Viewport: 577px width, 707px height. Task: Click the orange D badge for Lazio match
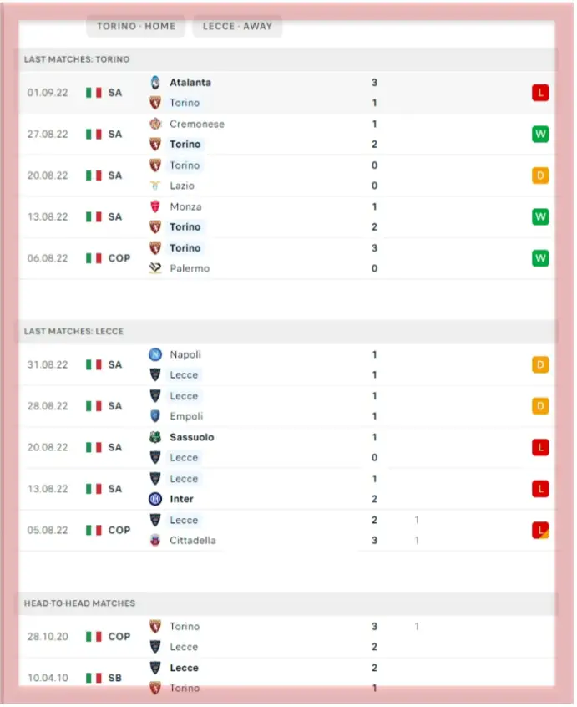[x=540, y=175]
